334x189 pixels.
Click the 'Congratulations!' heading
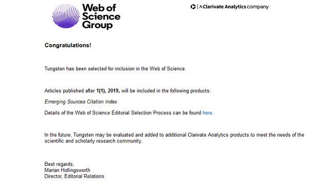click(x=68, y=45)
